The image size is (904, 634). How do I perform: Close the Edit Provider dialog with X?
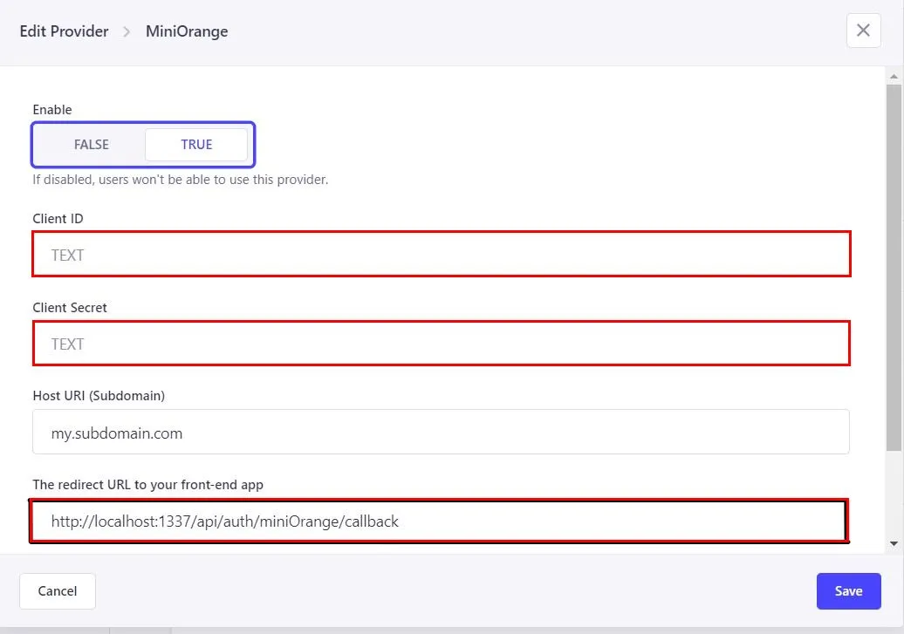pos(863,31)
